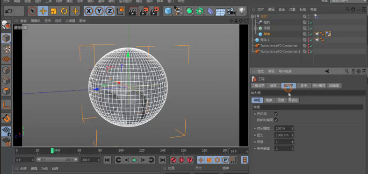Toggle the 已启用 checkbox
This screenshot has width=368, height=174.
point(276,114)
